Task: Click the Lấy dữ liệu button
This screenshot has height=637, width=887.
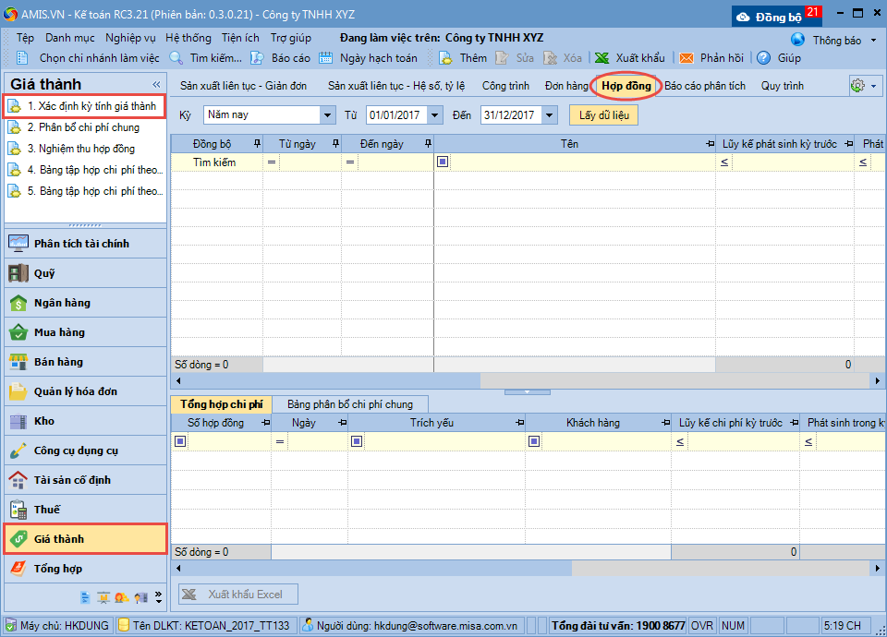Action: (603, 115)
